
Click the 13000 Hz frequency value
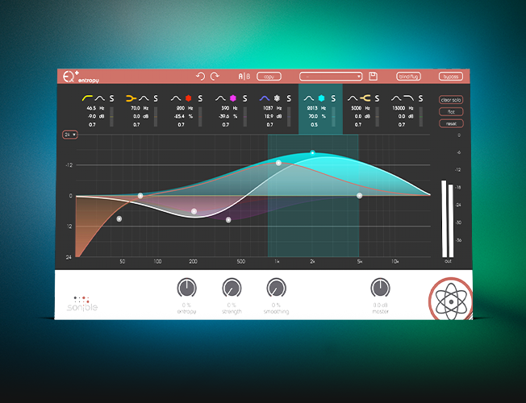click(x=399, y=108)
